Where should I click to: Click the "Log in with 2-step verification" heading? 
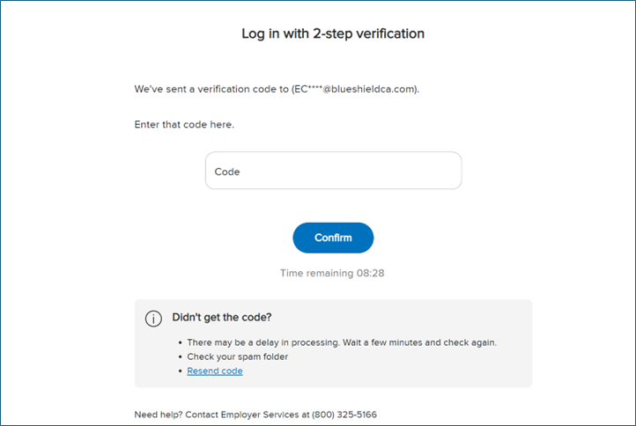333,34
